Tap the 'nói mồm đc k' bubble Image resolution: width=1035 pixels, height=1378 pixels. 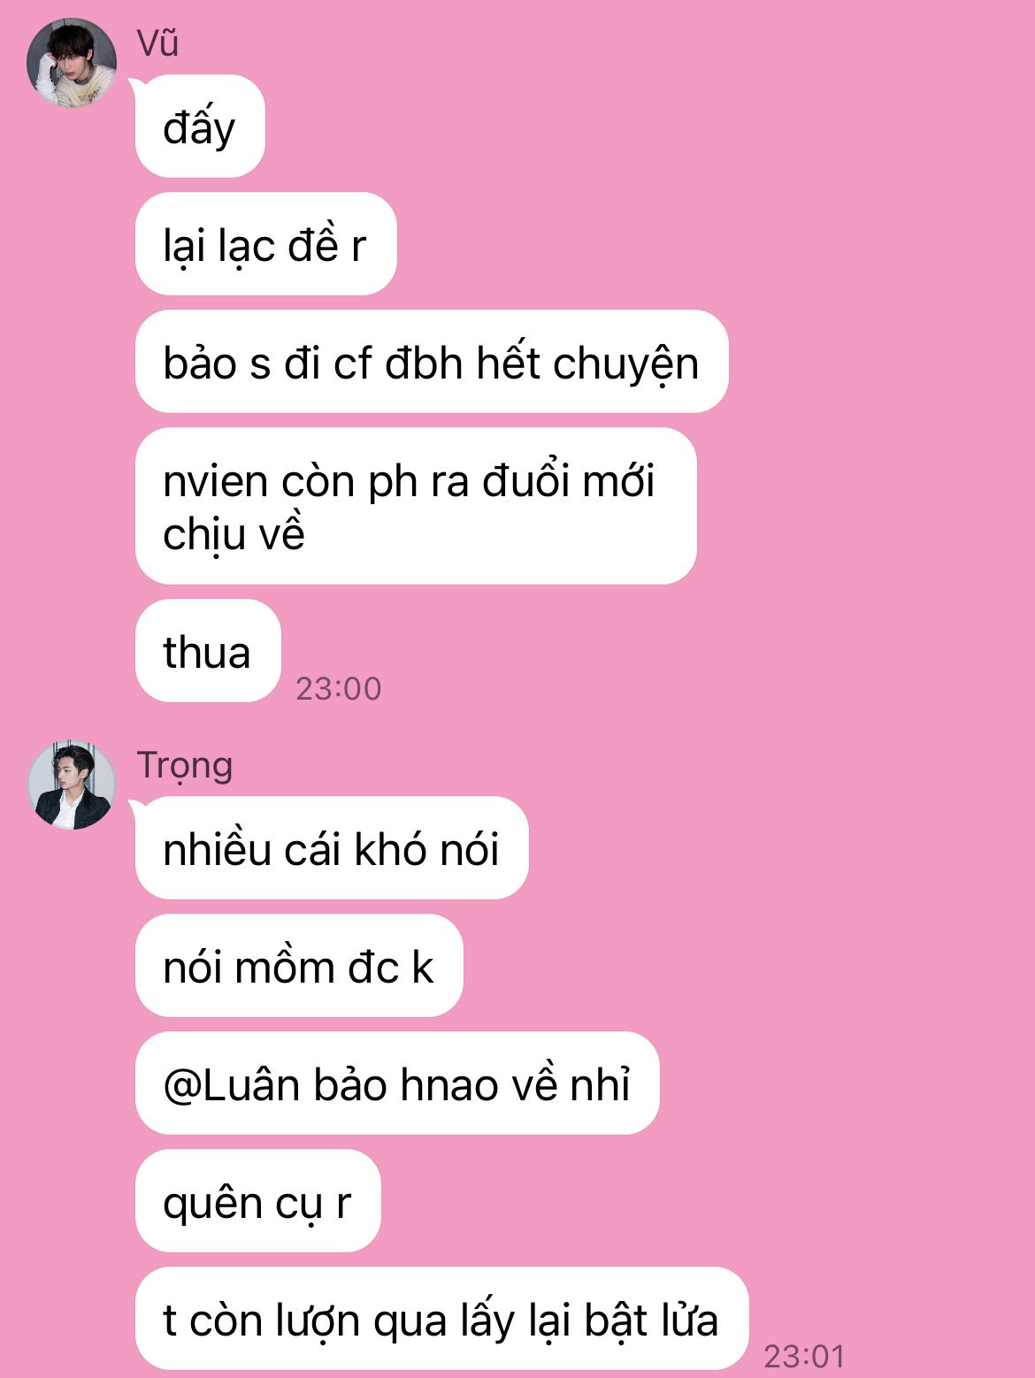[x=299, y=966]
